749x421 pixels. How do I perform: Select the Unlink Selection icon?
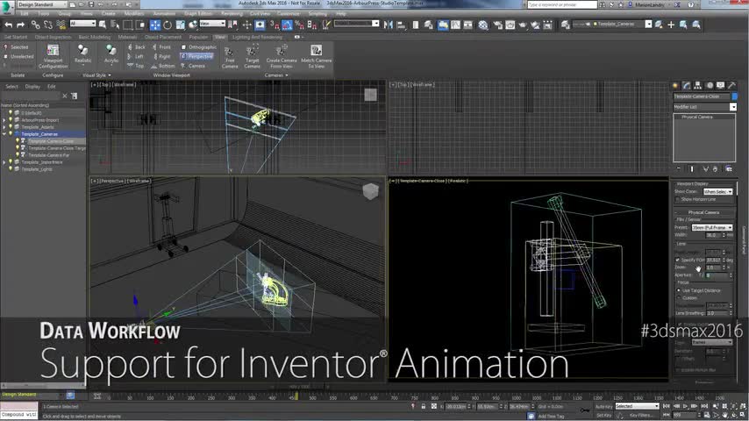point(47,25)
